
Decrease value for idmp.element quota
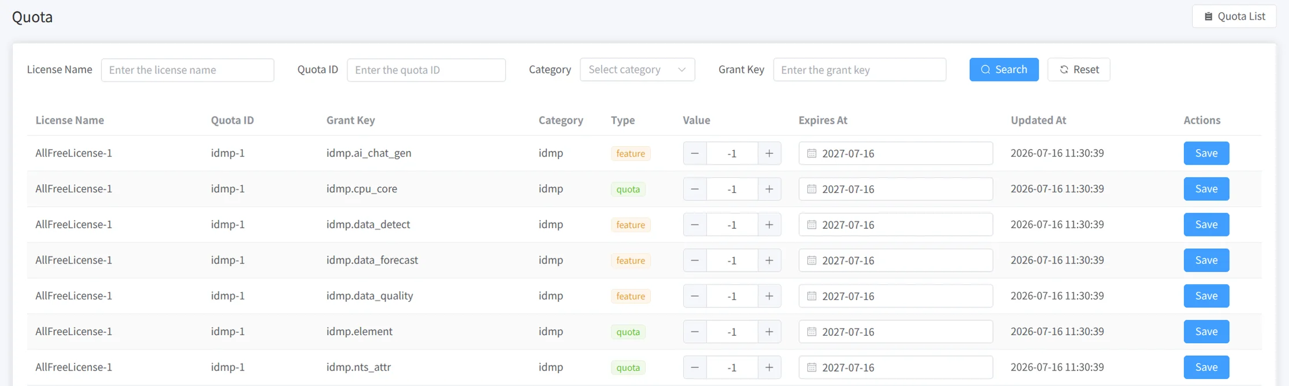point(695,332)
